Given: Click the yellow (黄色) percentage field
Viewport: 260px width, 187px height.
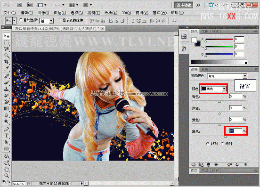Looking at the screenshot, I should tap(236, 119).
